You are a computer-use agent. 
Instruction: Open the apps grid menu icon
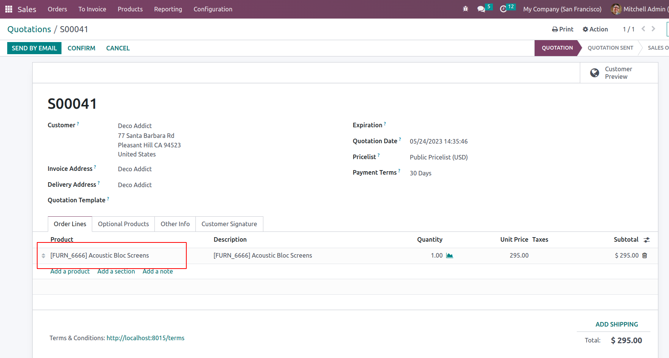click(9, 9)
